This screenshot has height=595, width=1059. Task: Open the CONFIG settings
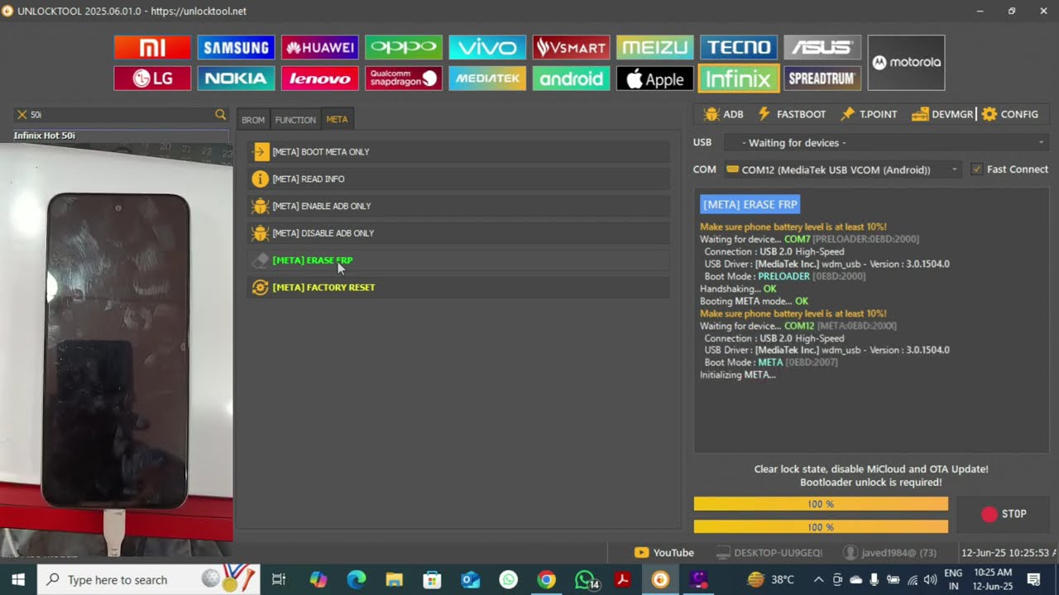(1010, 114)
